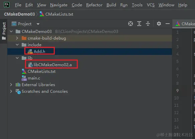
Task: Select the CMakeDemo03 root folder
Action: pyautogui.click(x=37, y=32)
